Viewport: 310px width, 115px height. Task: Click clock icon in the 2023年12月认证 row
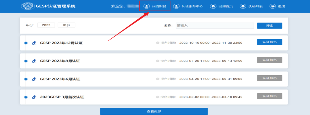pos(158,43)
